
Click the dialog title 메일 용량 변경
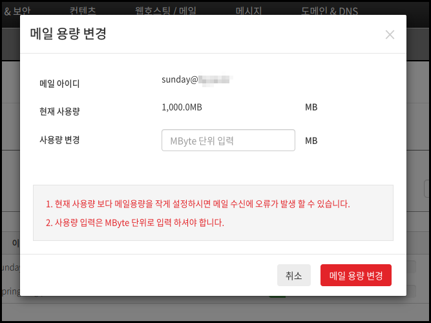(68, 34)
